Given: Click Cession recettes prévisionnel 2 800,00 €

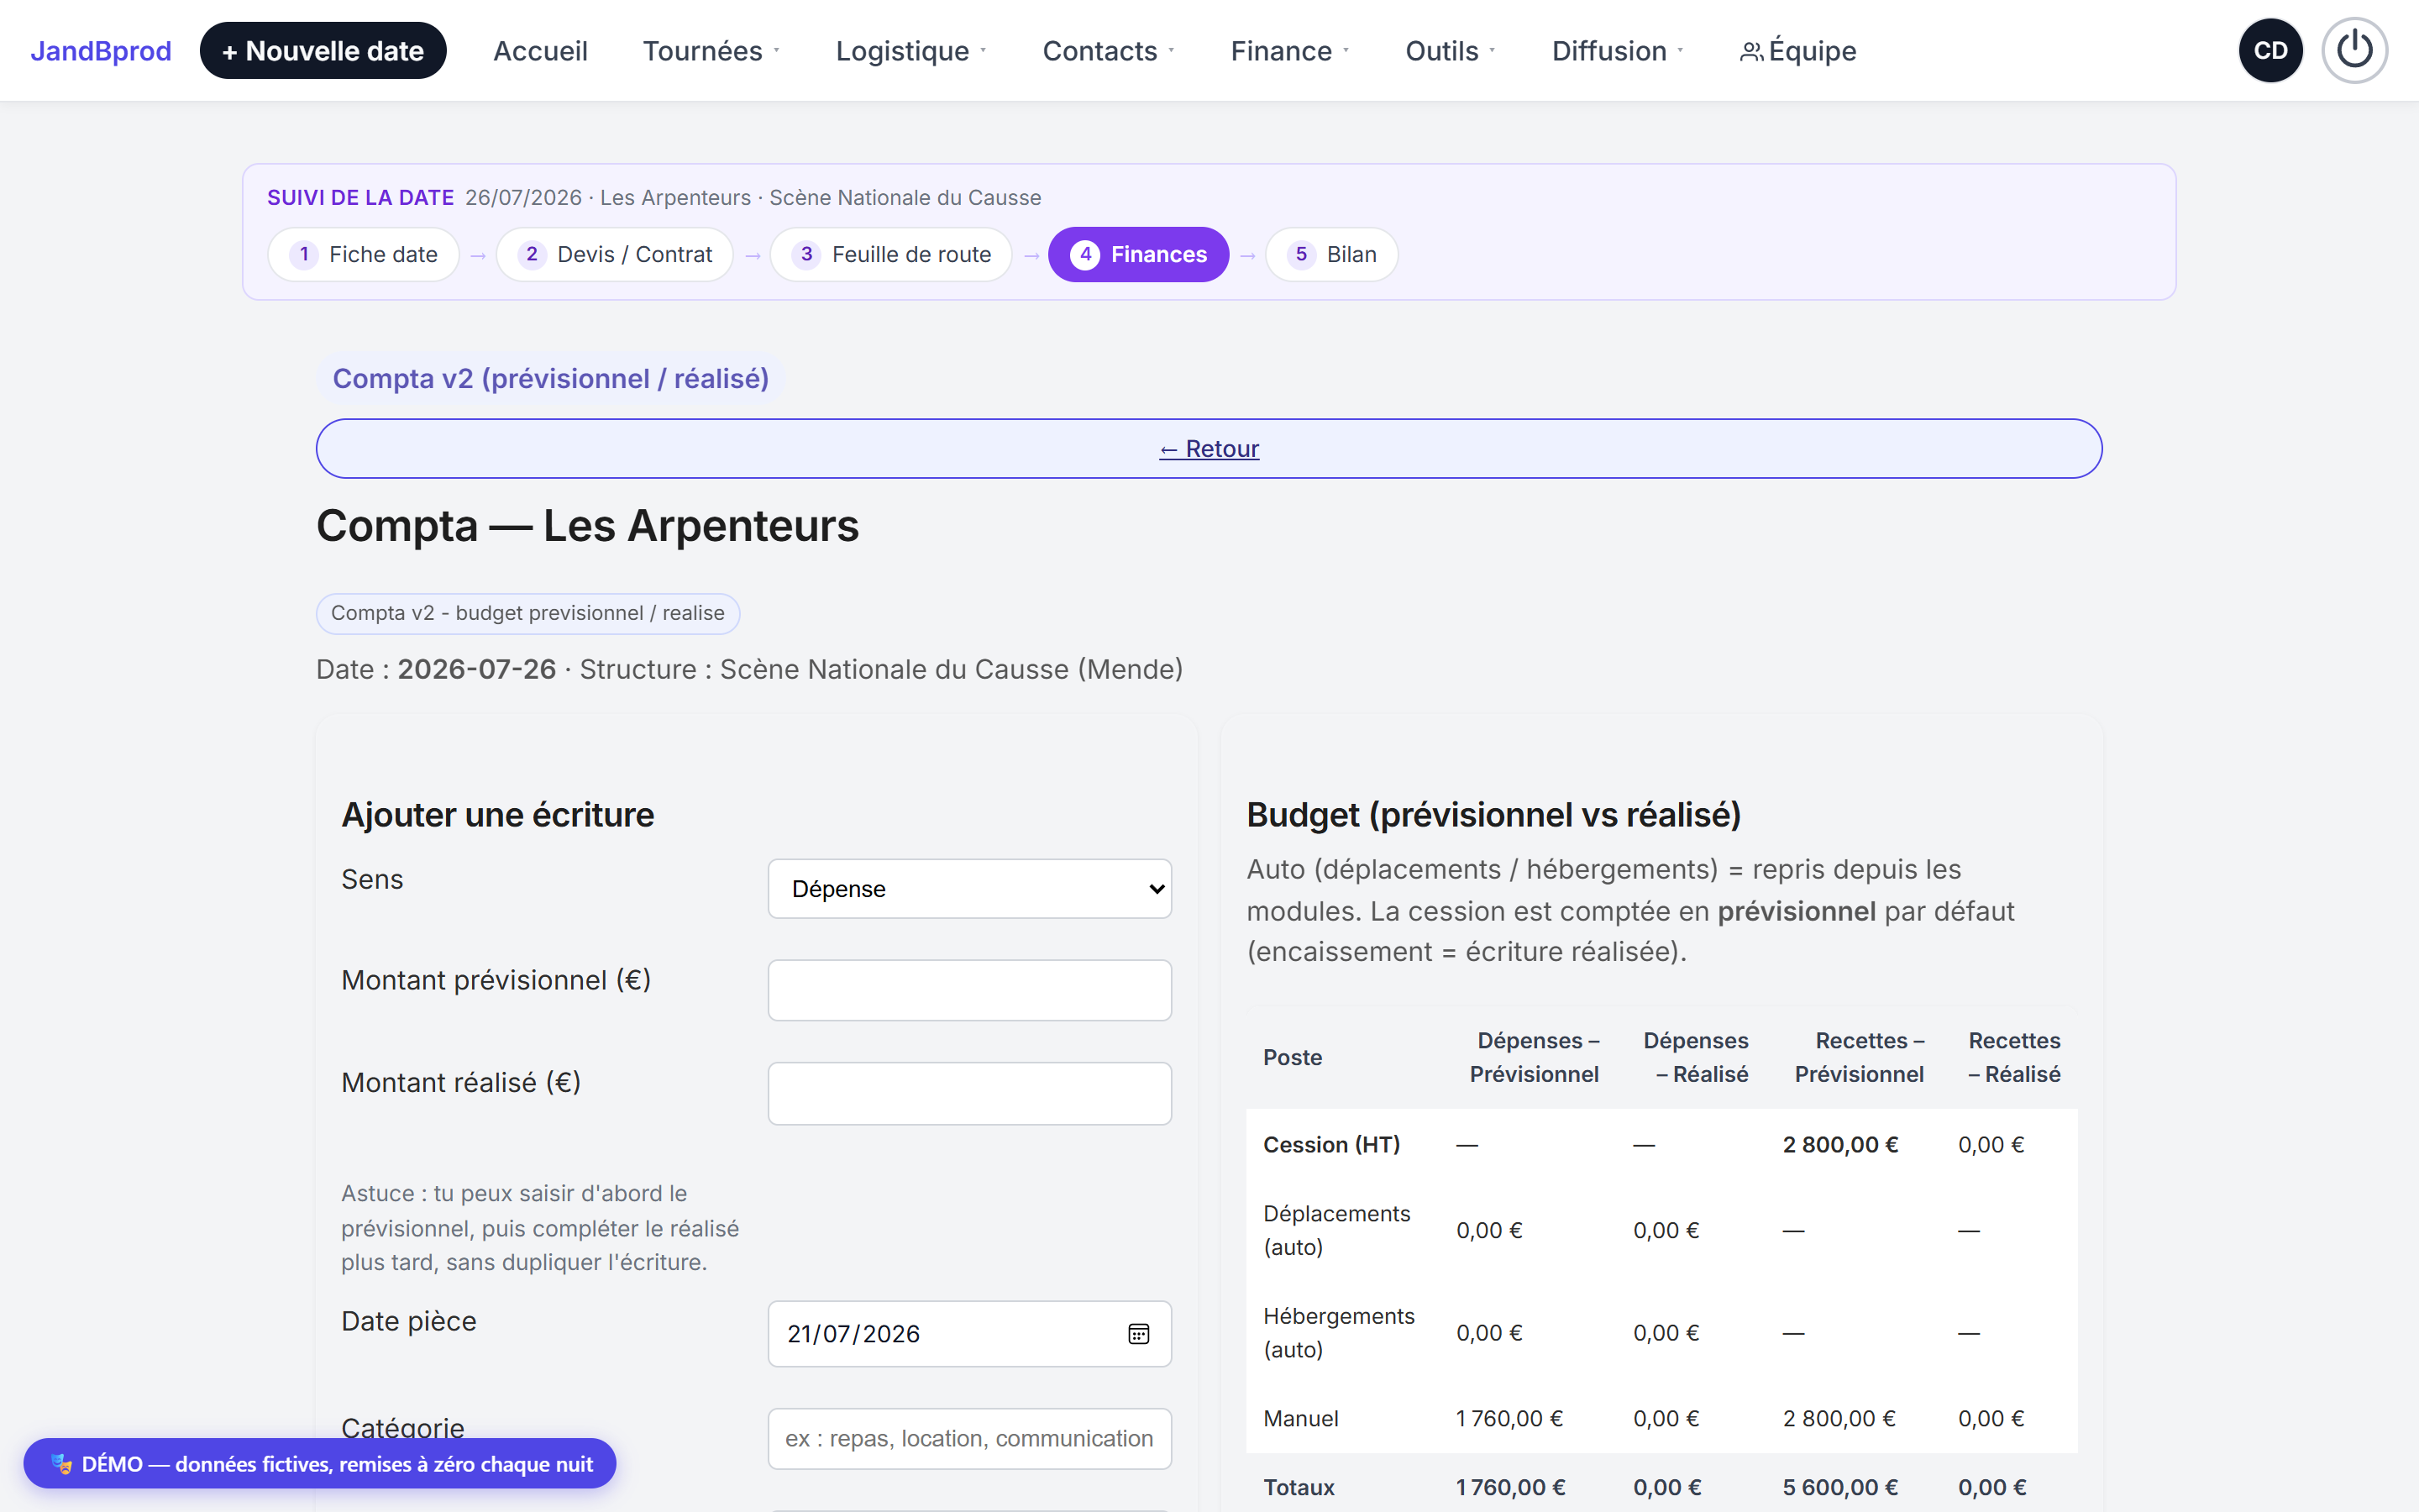Looking at the screenshot, I should (1840, 1144).
